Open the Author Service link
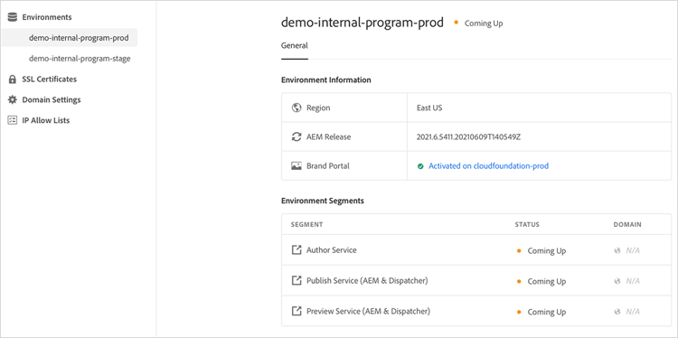678x338 pixels. coord(332,250)
